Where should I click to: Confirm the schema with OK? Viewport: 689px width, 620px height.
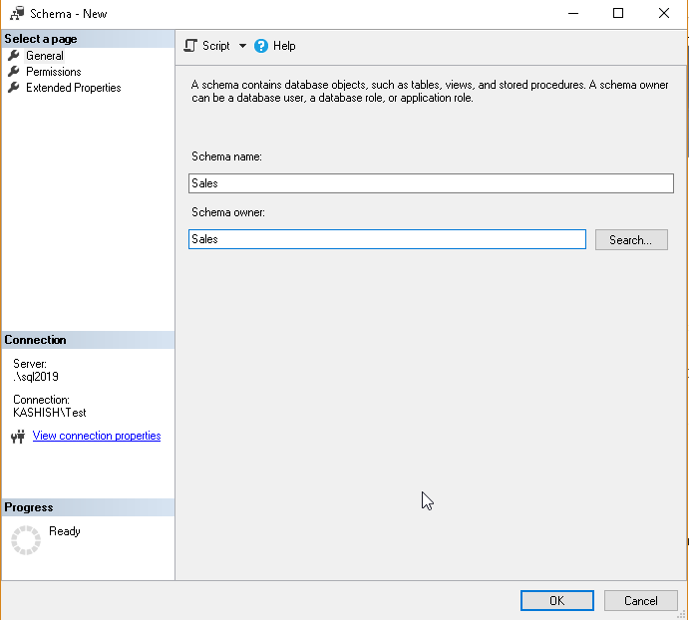click(x=556, y=601)
